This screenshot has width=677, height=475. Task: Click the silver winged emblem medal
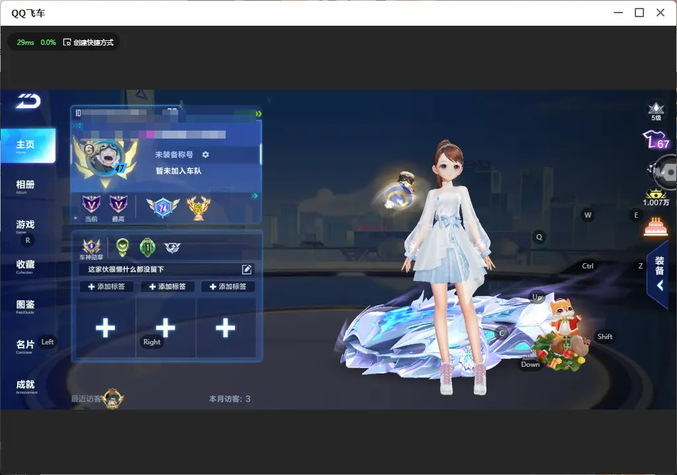click(x=172, y=247)
